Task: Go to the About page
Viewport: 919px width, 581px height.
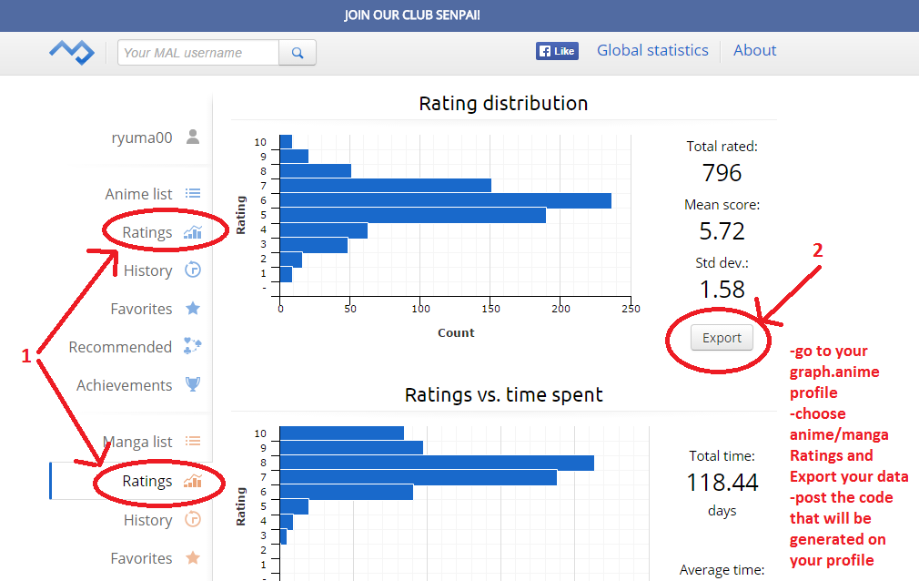Action: click(x=754, y=51)
